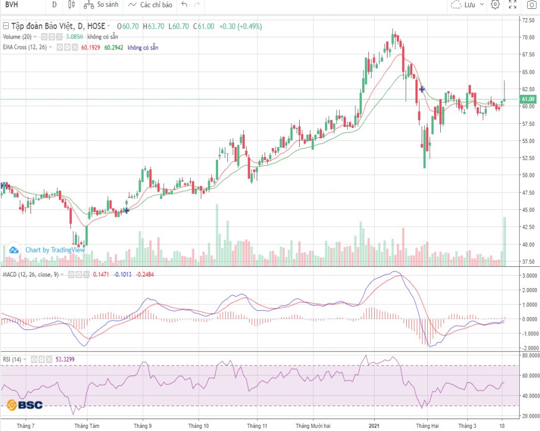Open chart settings gear icon

(495, 5)
